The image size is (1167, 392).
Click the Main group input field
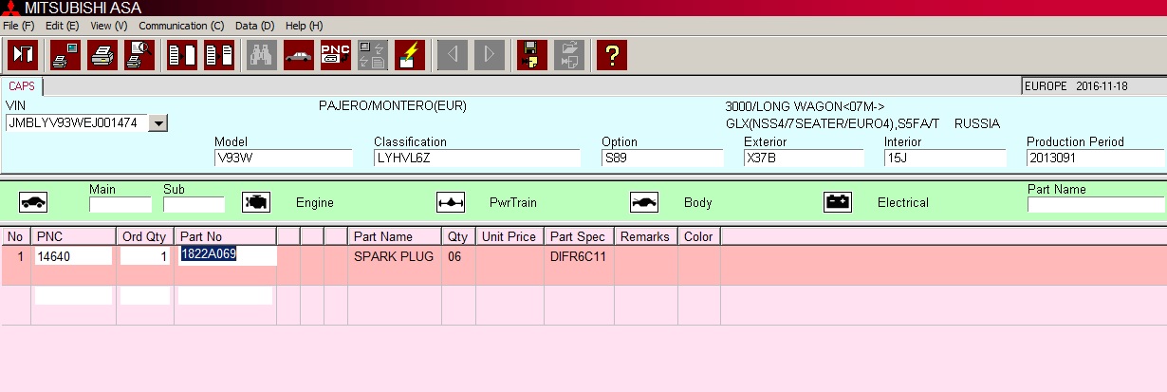(120, 204)
